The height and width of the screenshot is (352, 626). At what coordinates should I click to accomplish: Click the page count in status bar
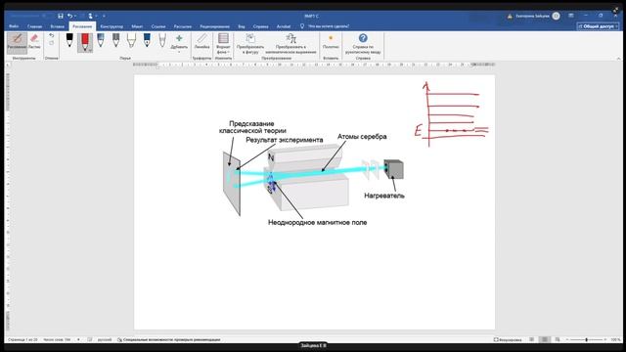(22, 339)
